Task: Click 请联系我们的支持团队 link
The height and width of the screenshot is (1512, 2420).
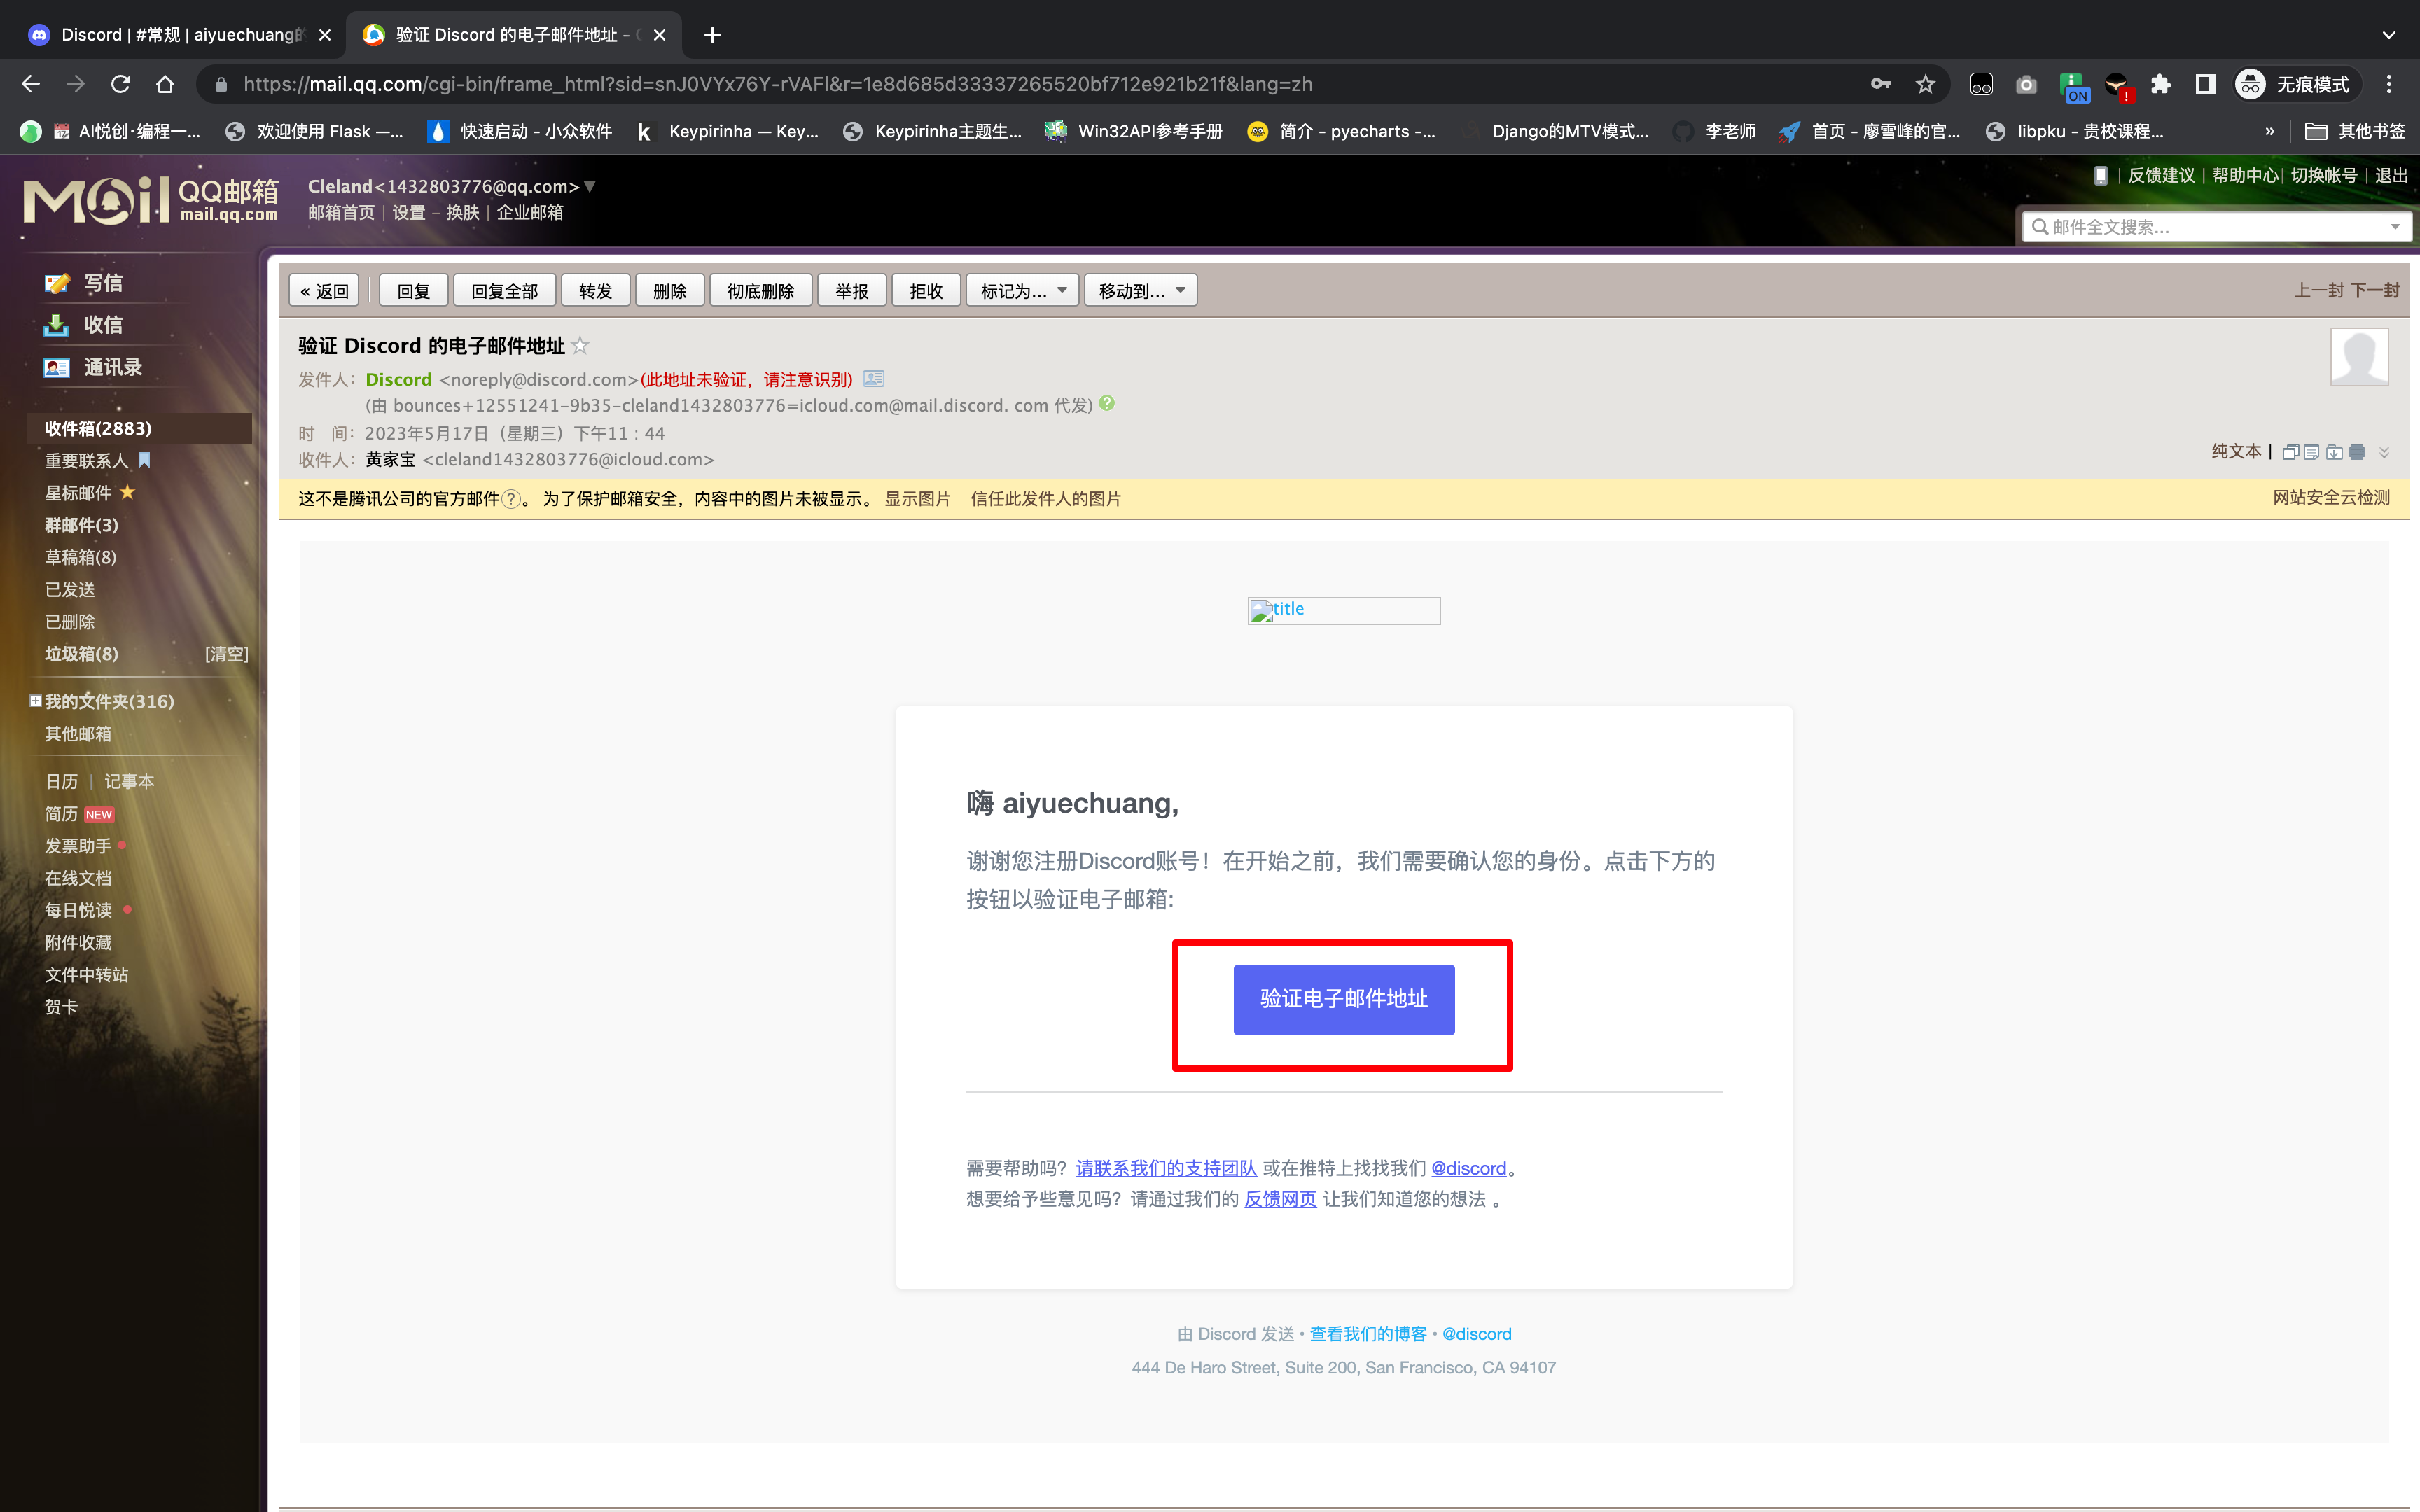Action: pos(1166,1168)
